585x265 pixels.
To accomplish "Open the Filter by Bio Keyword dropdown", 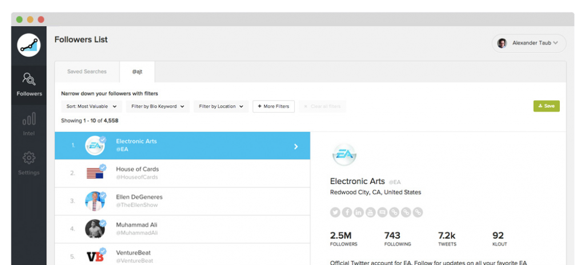I will [x=158, y=107].
